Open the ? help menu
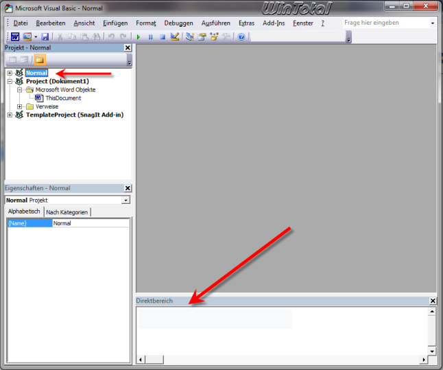Viewport: 443px width, 370px height. (322, 23)
